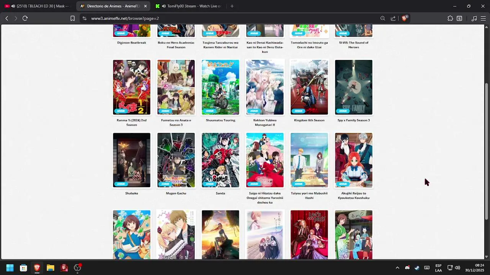The height and width of the screenshot is (275, 490).
Task: Click the Sanda title text
Action: point(220,193)
